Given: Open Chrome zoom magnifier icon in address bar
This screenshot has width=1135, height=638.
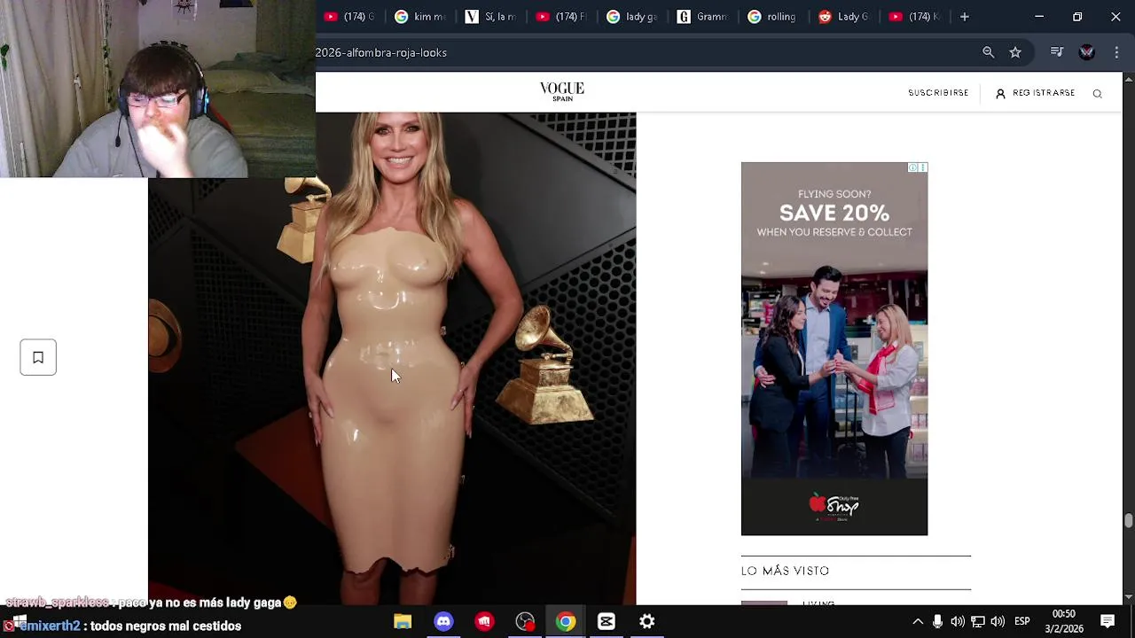Looking at the screenshot, I should coord(988,52).
